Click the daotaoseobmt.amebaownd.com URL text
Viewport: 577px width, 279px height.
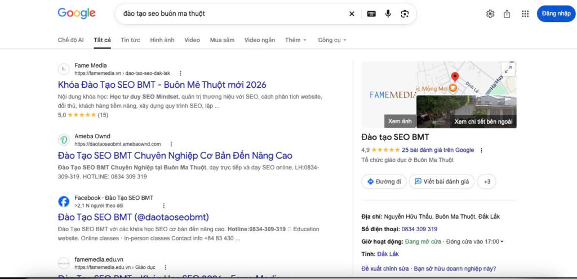tap(118, 144)
